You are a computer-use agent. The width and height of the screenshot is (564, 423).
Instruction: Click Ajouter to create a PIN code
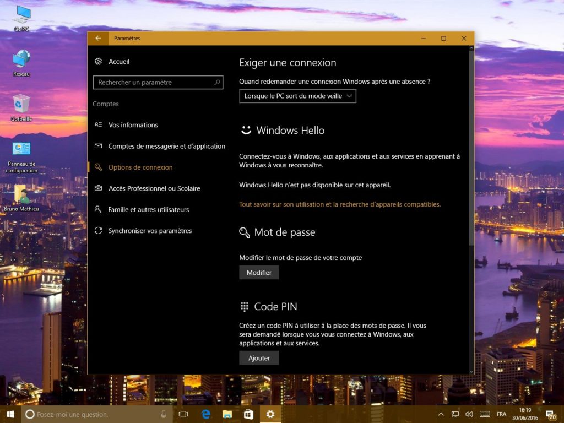point(258,357)
